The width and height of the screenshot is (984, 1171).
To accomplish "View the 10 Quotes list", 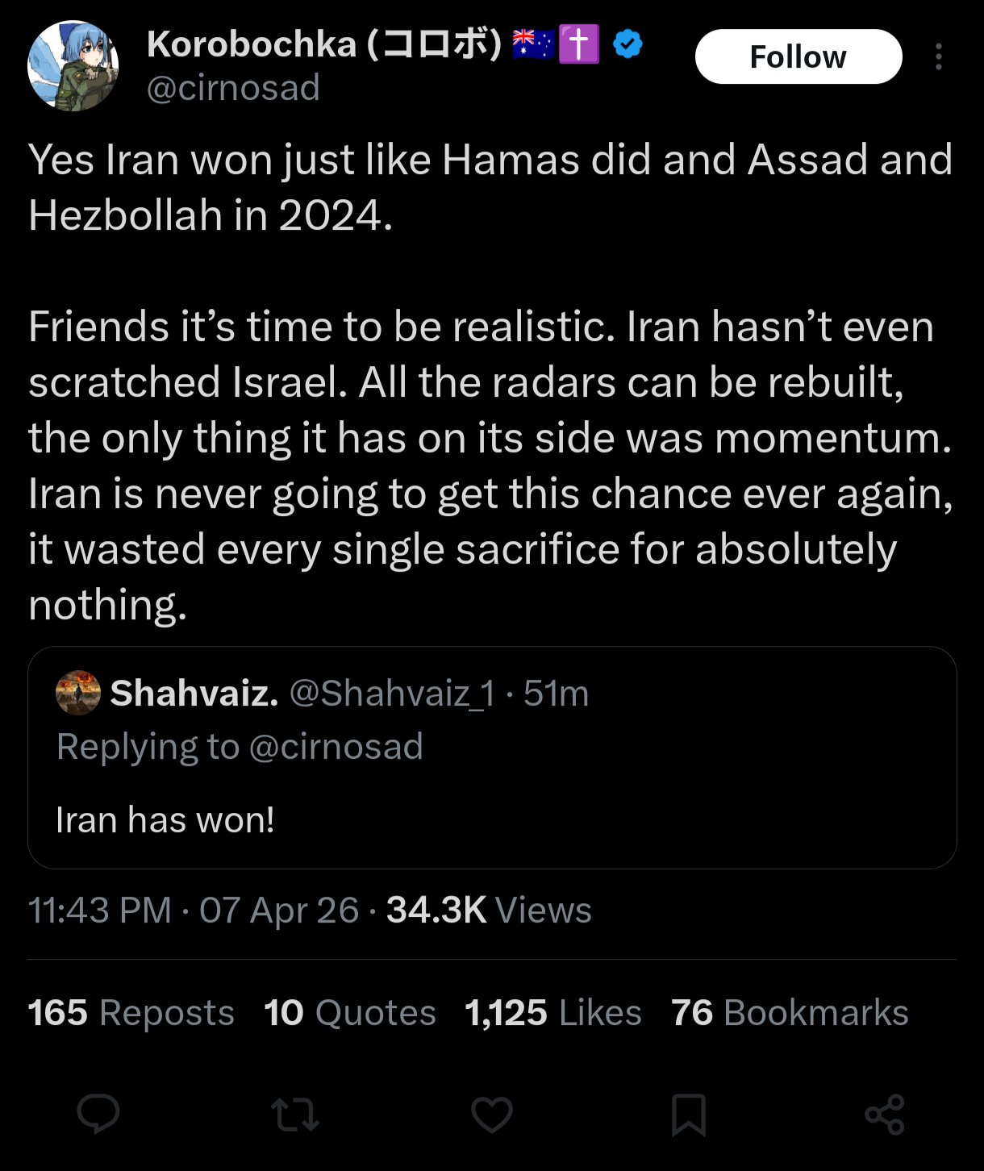I will pyautogui.click(x=350, y=1013).
